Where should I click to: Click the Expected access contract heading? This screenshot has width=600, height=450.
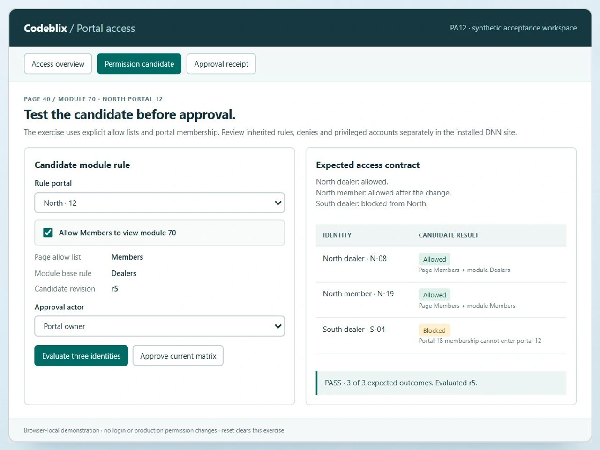(368, 165)
